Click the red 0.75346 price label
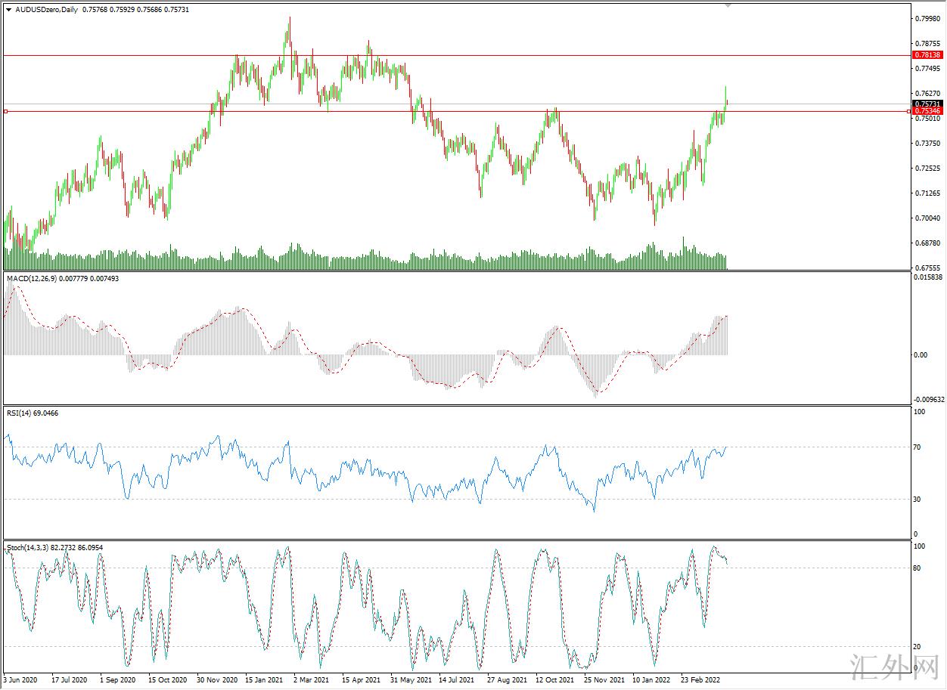The image size is (947, 690). (927, 111)
